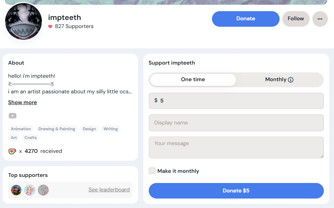Open the YouTube social link icon

click(13, 116)
